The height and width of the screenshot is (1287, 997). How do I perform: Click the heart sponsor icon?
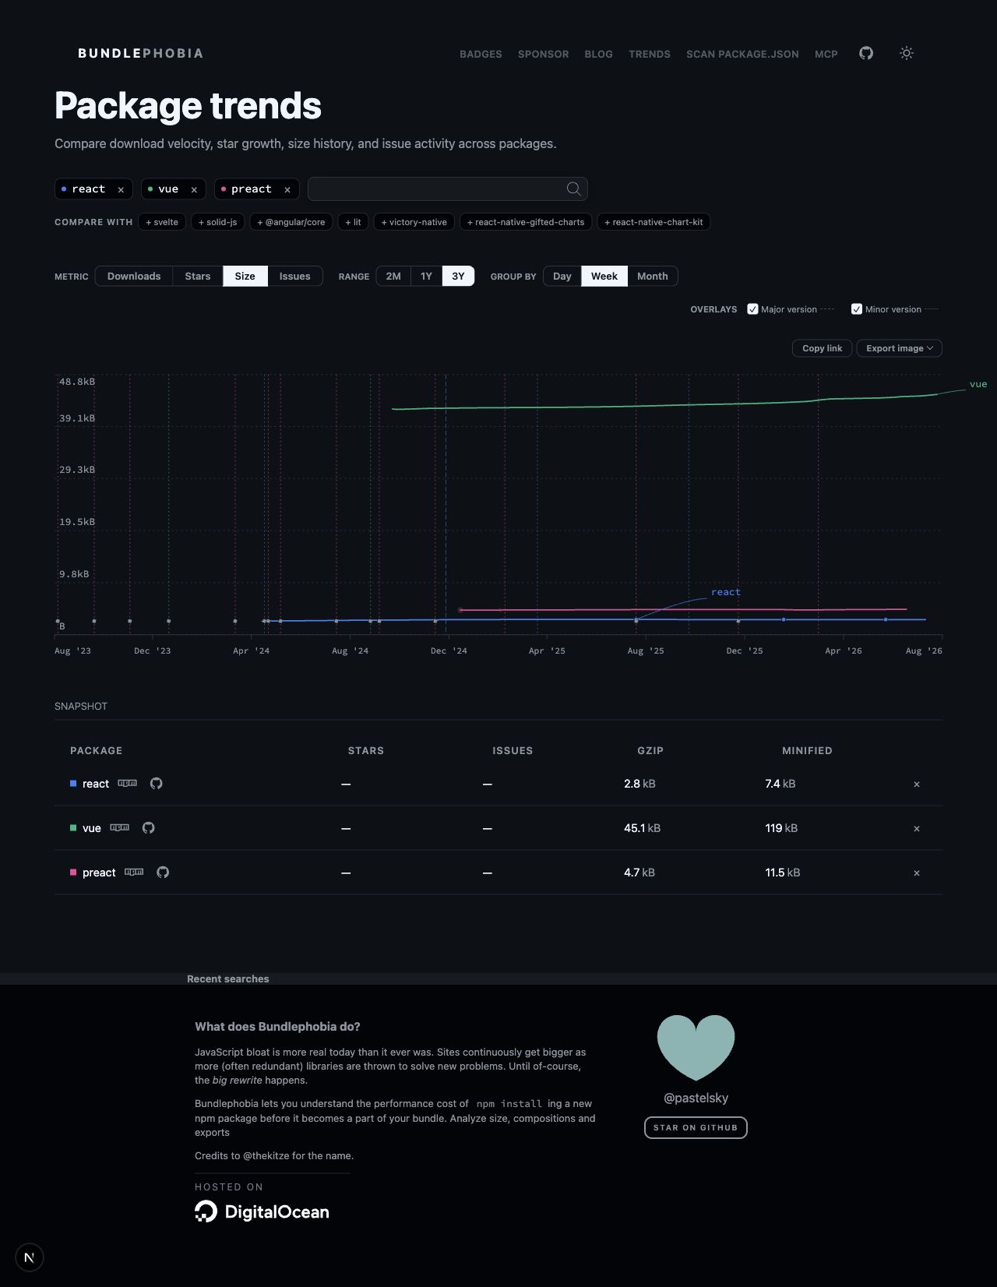[x=696, y=1047]
